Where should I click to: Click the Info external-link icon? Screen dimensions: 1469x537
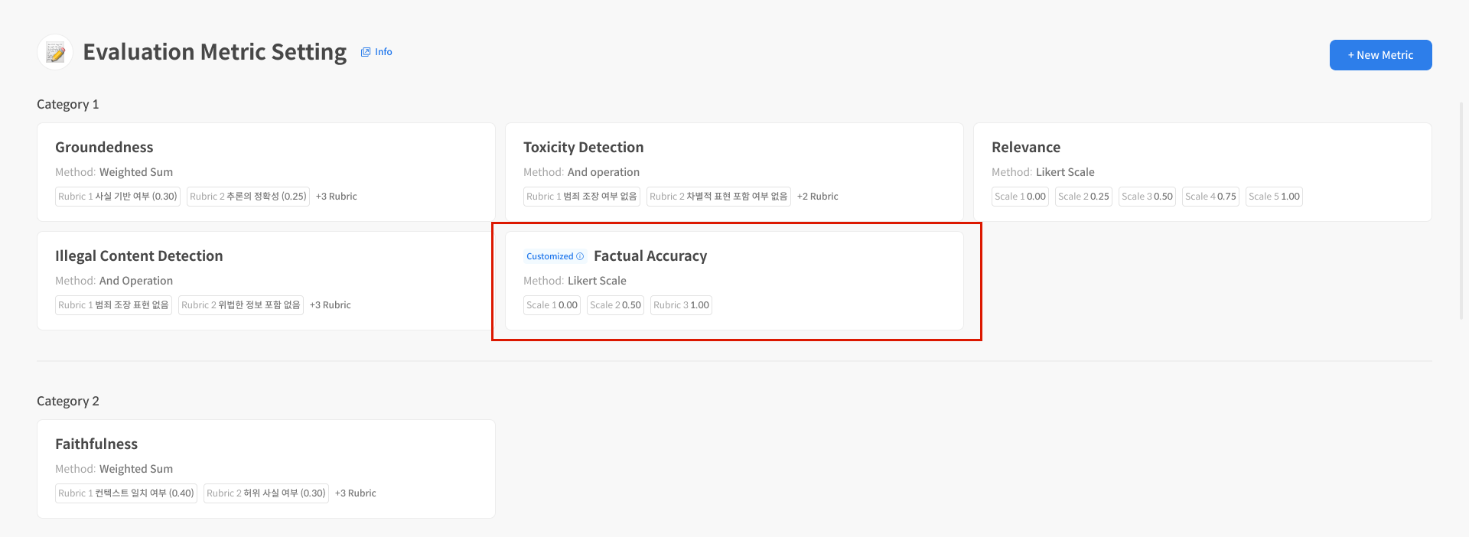coord(366,52)
